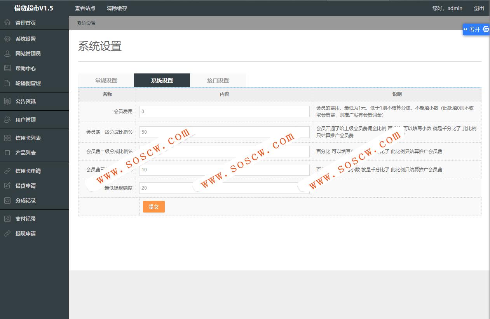Click the 内容 column header
Image resolution: width=490 pixels, height=319 pixels.
(x=224, y=94)
